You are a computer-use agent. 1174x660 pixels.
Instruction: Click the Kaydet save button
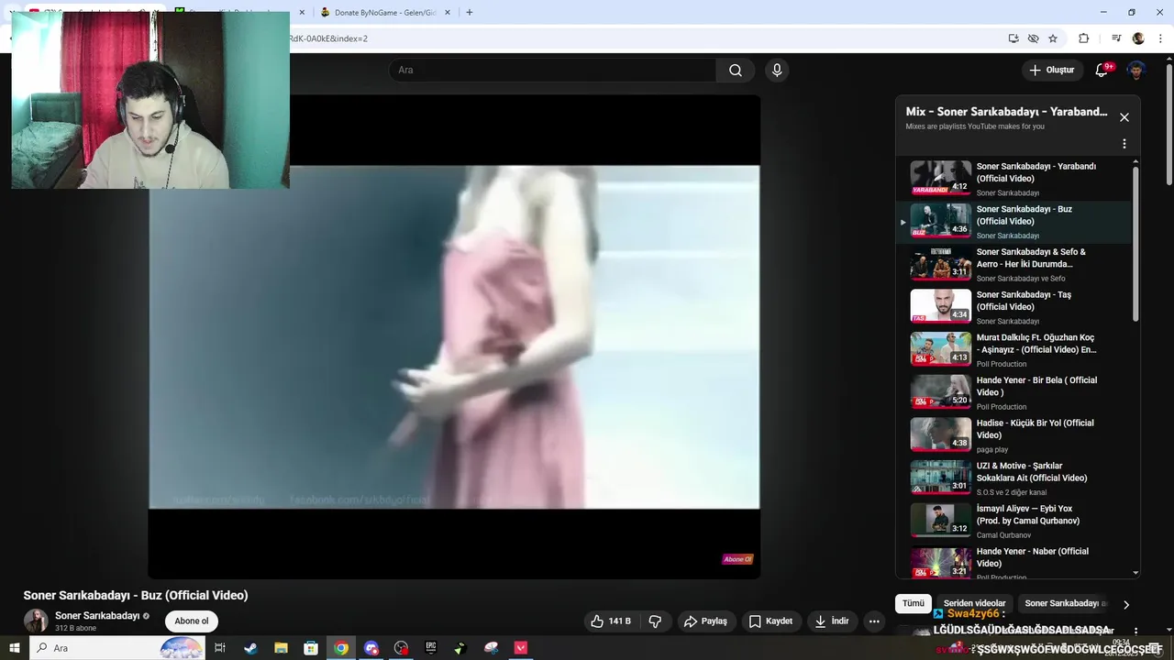(770, 621)
